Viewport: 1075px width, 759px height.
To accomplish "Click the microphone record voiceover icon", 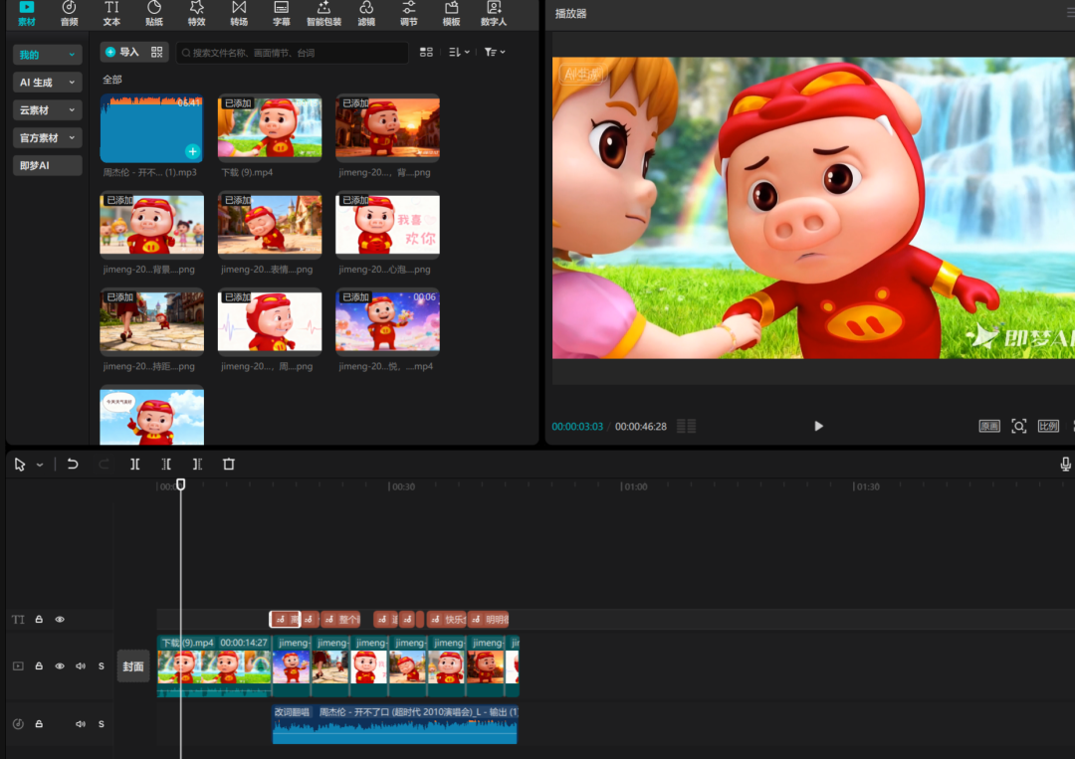I will click(1065, 465).
